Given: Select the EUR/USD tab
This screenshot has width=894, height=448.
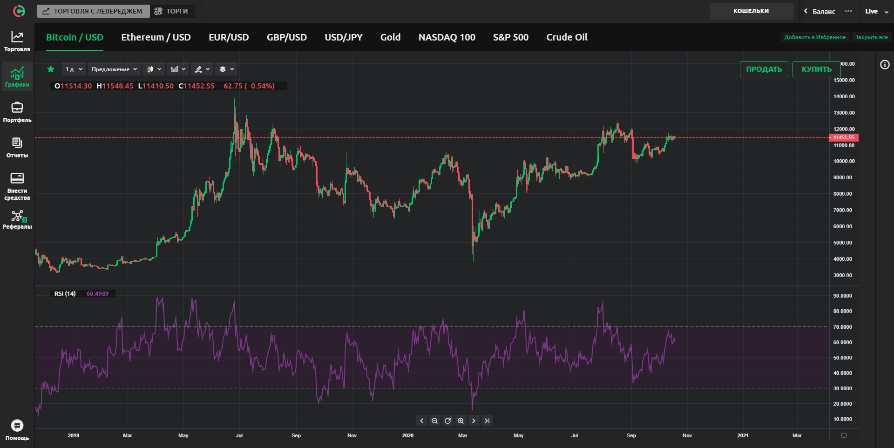Looking at the screenshot, I should click(229, 37).
